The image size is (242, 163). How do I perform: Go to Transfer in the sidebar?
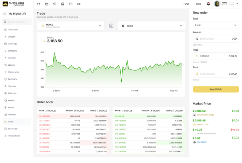tap(12, 58)
